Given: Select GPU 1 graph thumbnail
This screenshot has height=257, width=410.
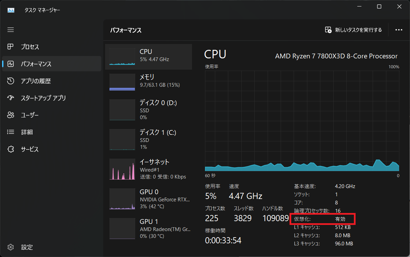Looking at the screenshot, I should tap(122, 229).
